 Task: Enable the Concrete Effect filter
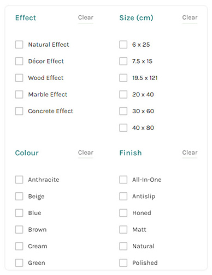point(19,111)
